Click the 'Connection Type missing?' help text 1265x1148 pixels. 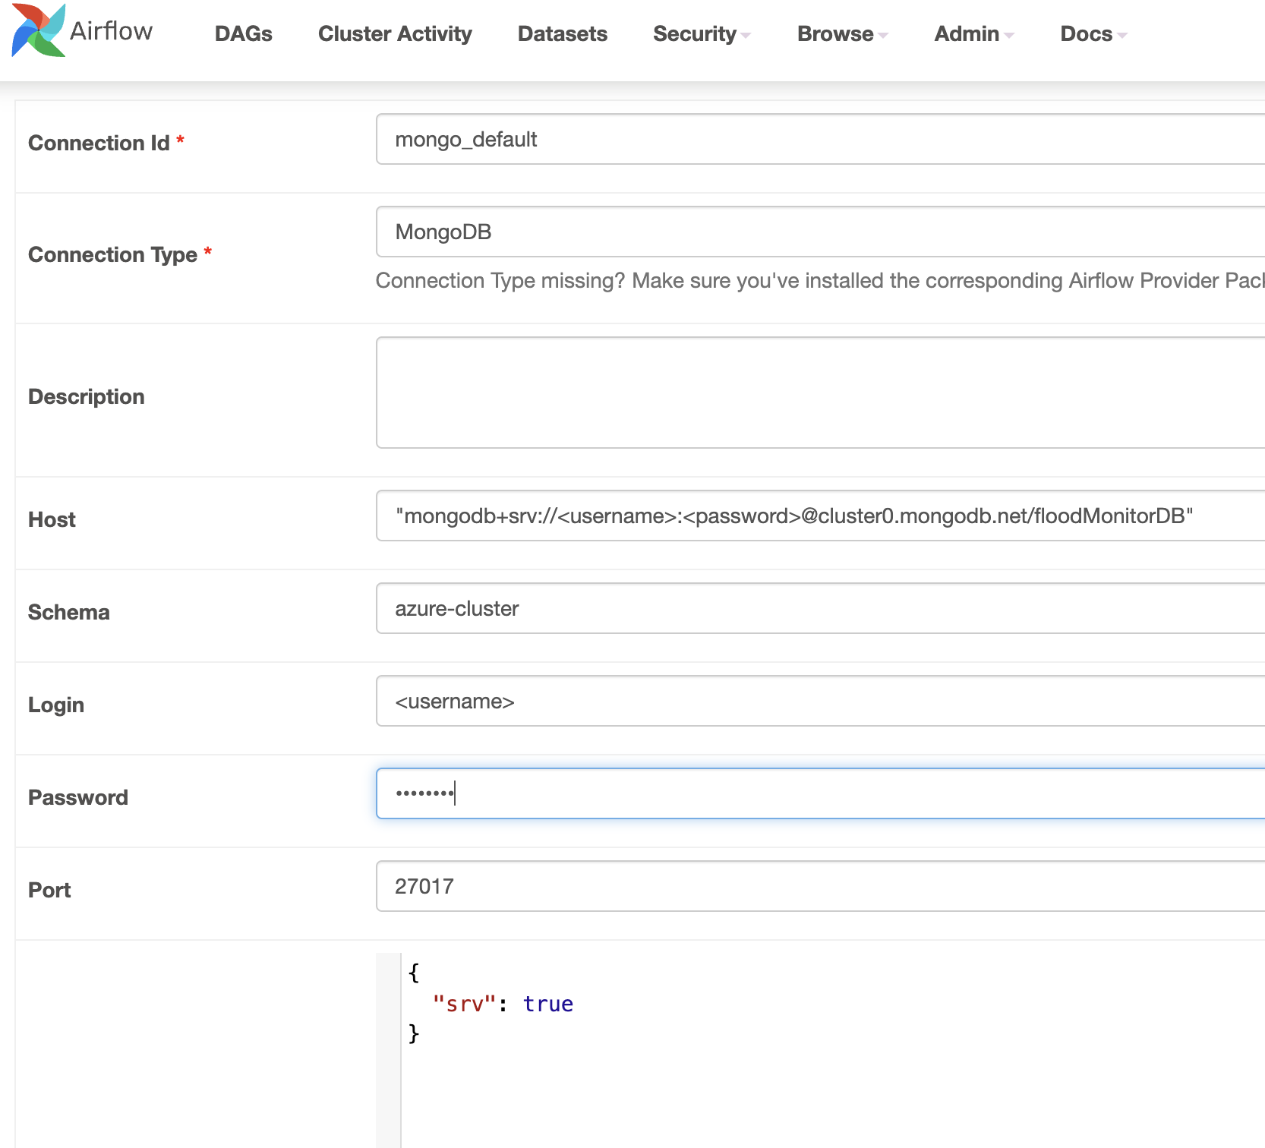coord(820,280)
